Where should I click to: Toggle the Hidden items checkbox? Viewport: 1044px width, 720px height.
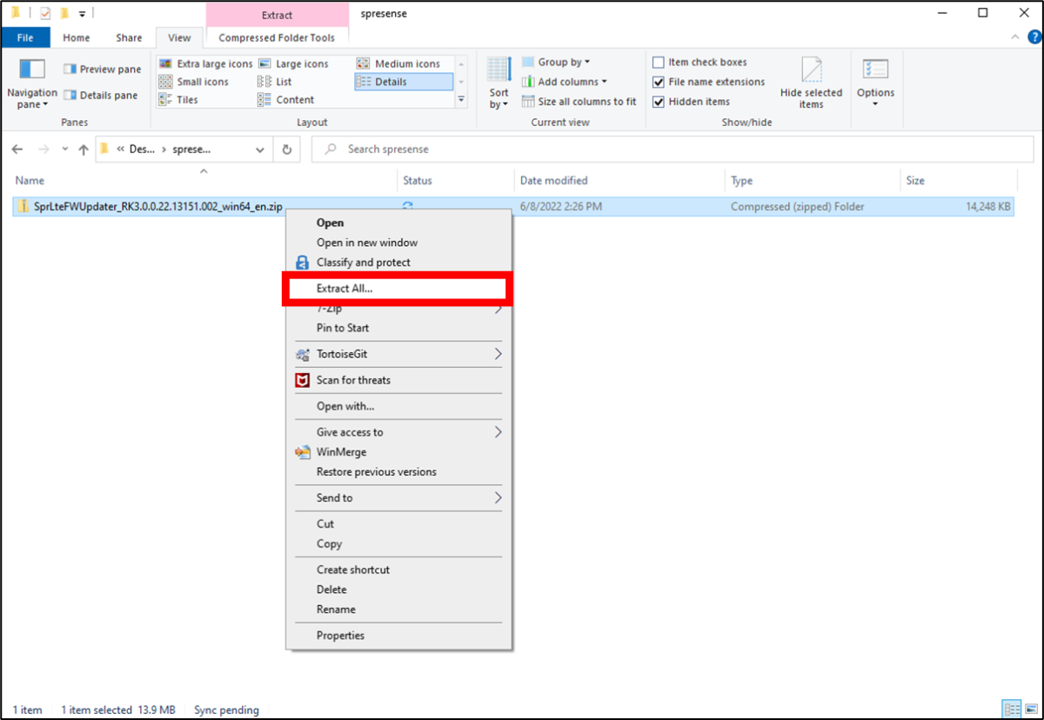tap(659, 102)
